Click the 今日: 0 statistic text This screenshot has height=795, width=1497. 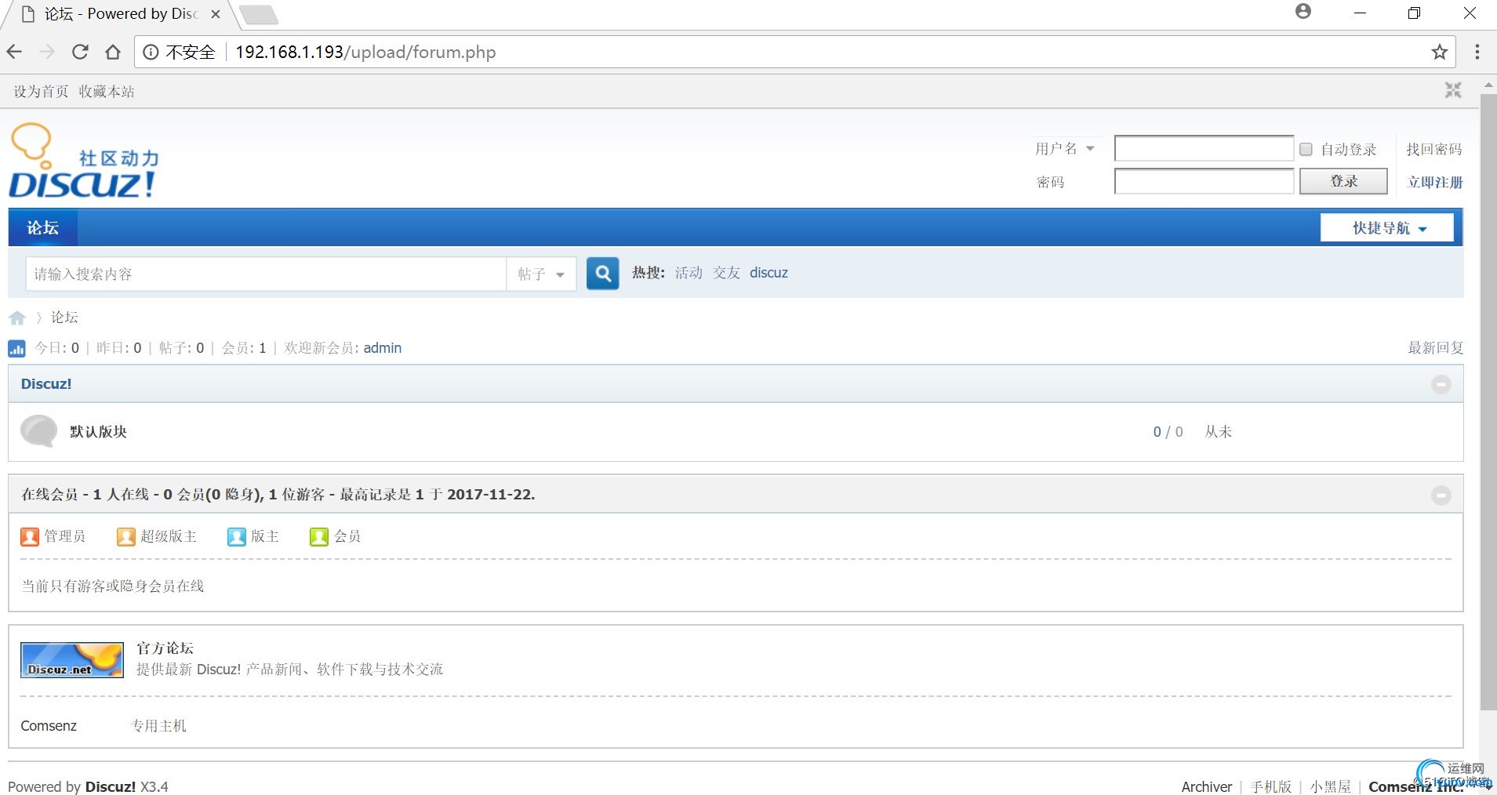(x=56, y=348)
